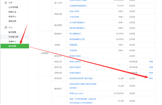Open the 获取jsapi_ticket interface link
Screen dimensions: 162x105
[x=76, y=93]
